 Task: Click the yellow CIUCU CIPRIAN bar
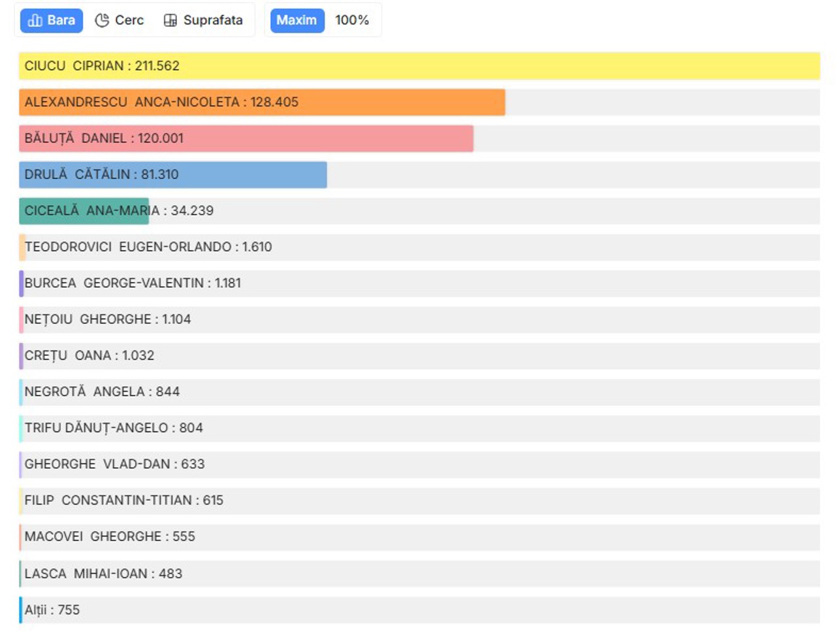click(x=418, y=66)
